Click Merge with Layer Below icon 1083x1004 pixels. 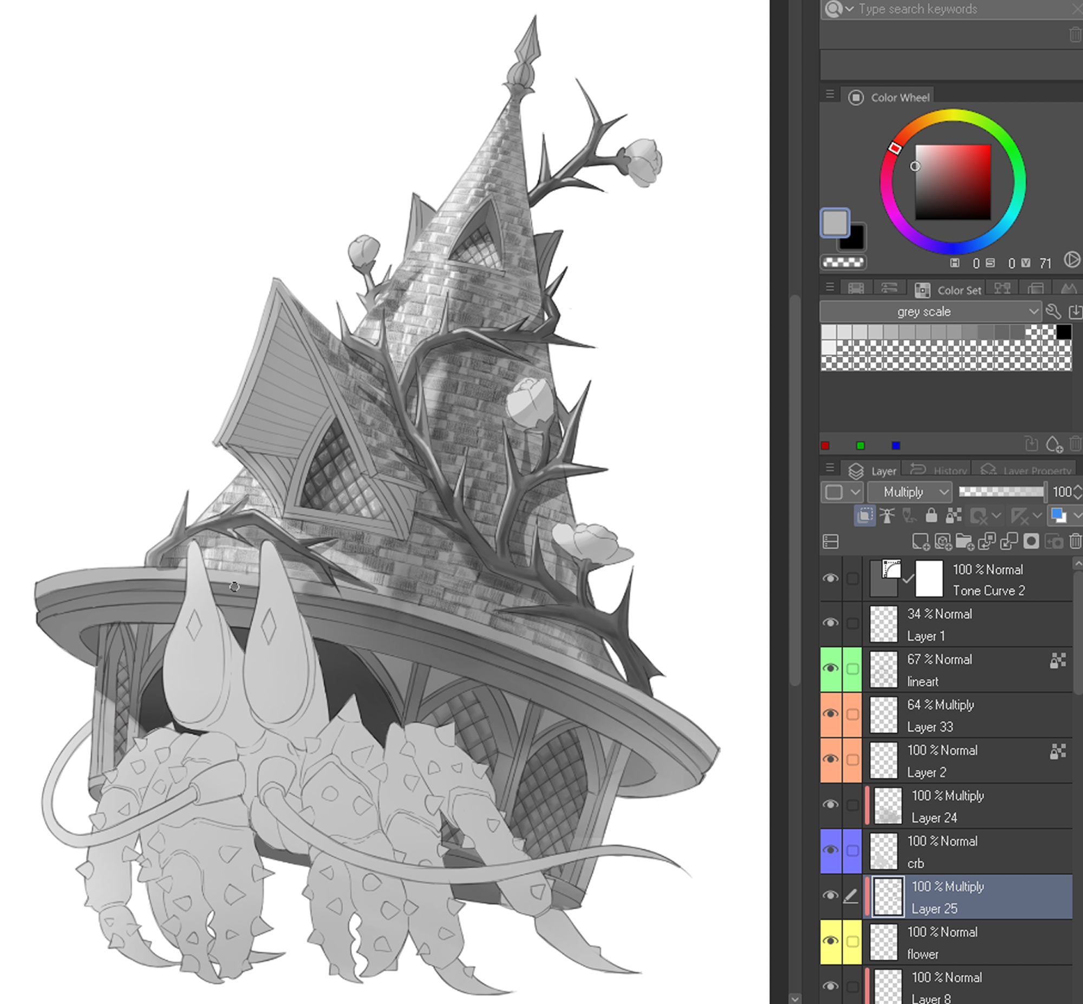(1008, 541)
